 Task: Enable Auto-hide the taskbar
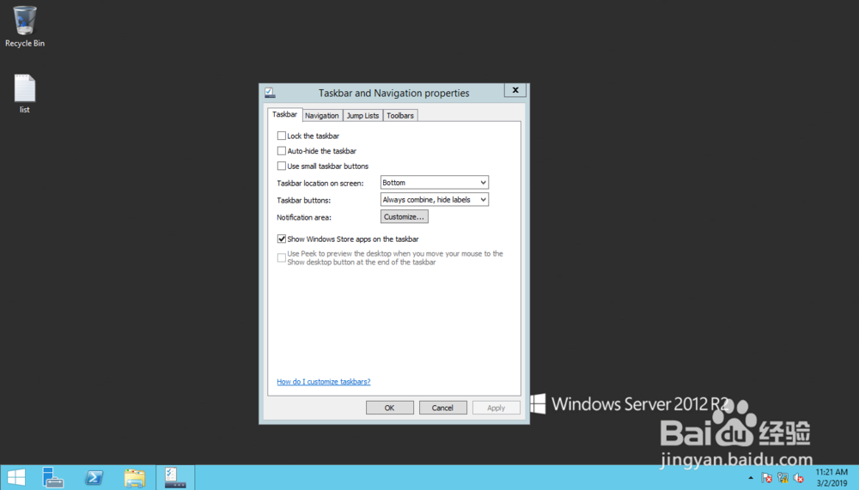click(x=282, y=150)
